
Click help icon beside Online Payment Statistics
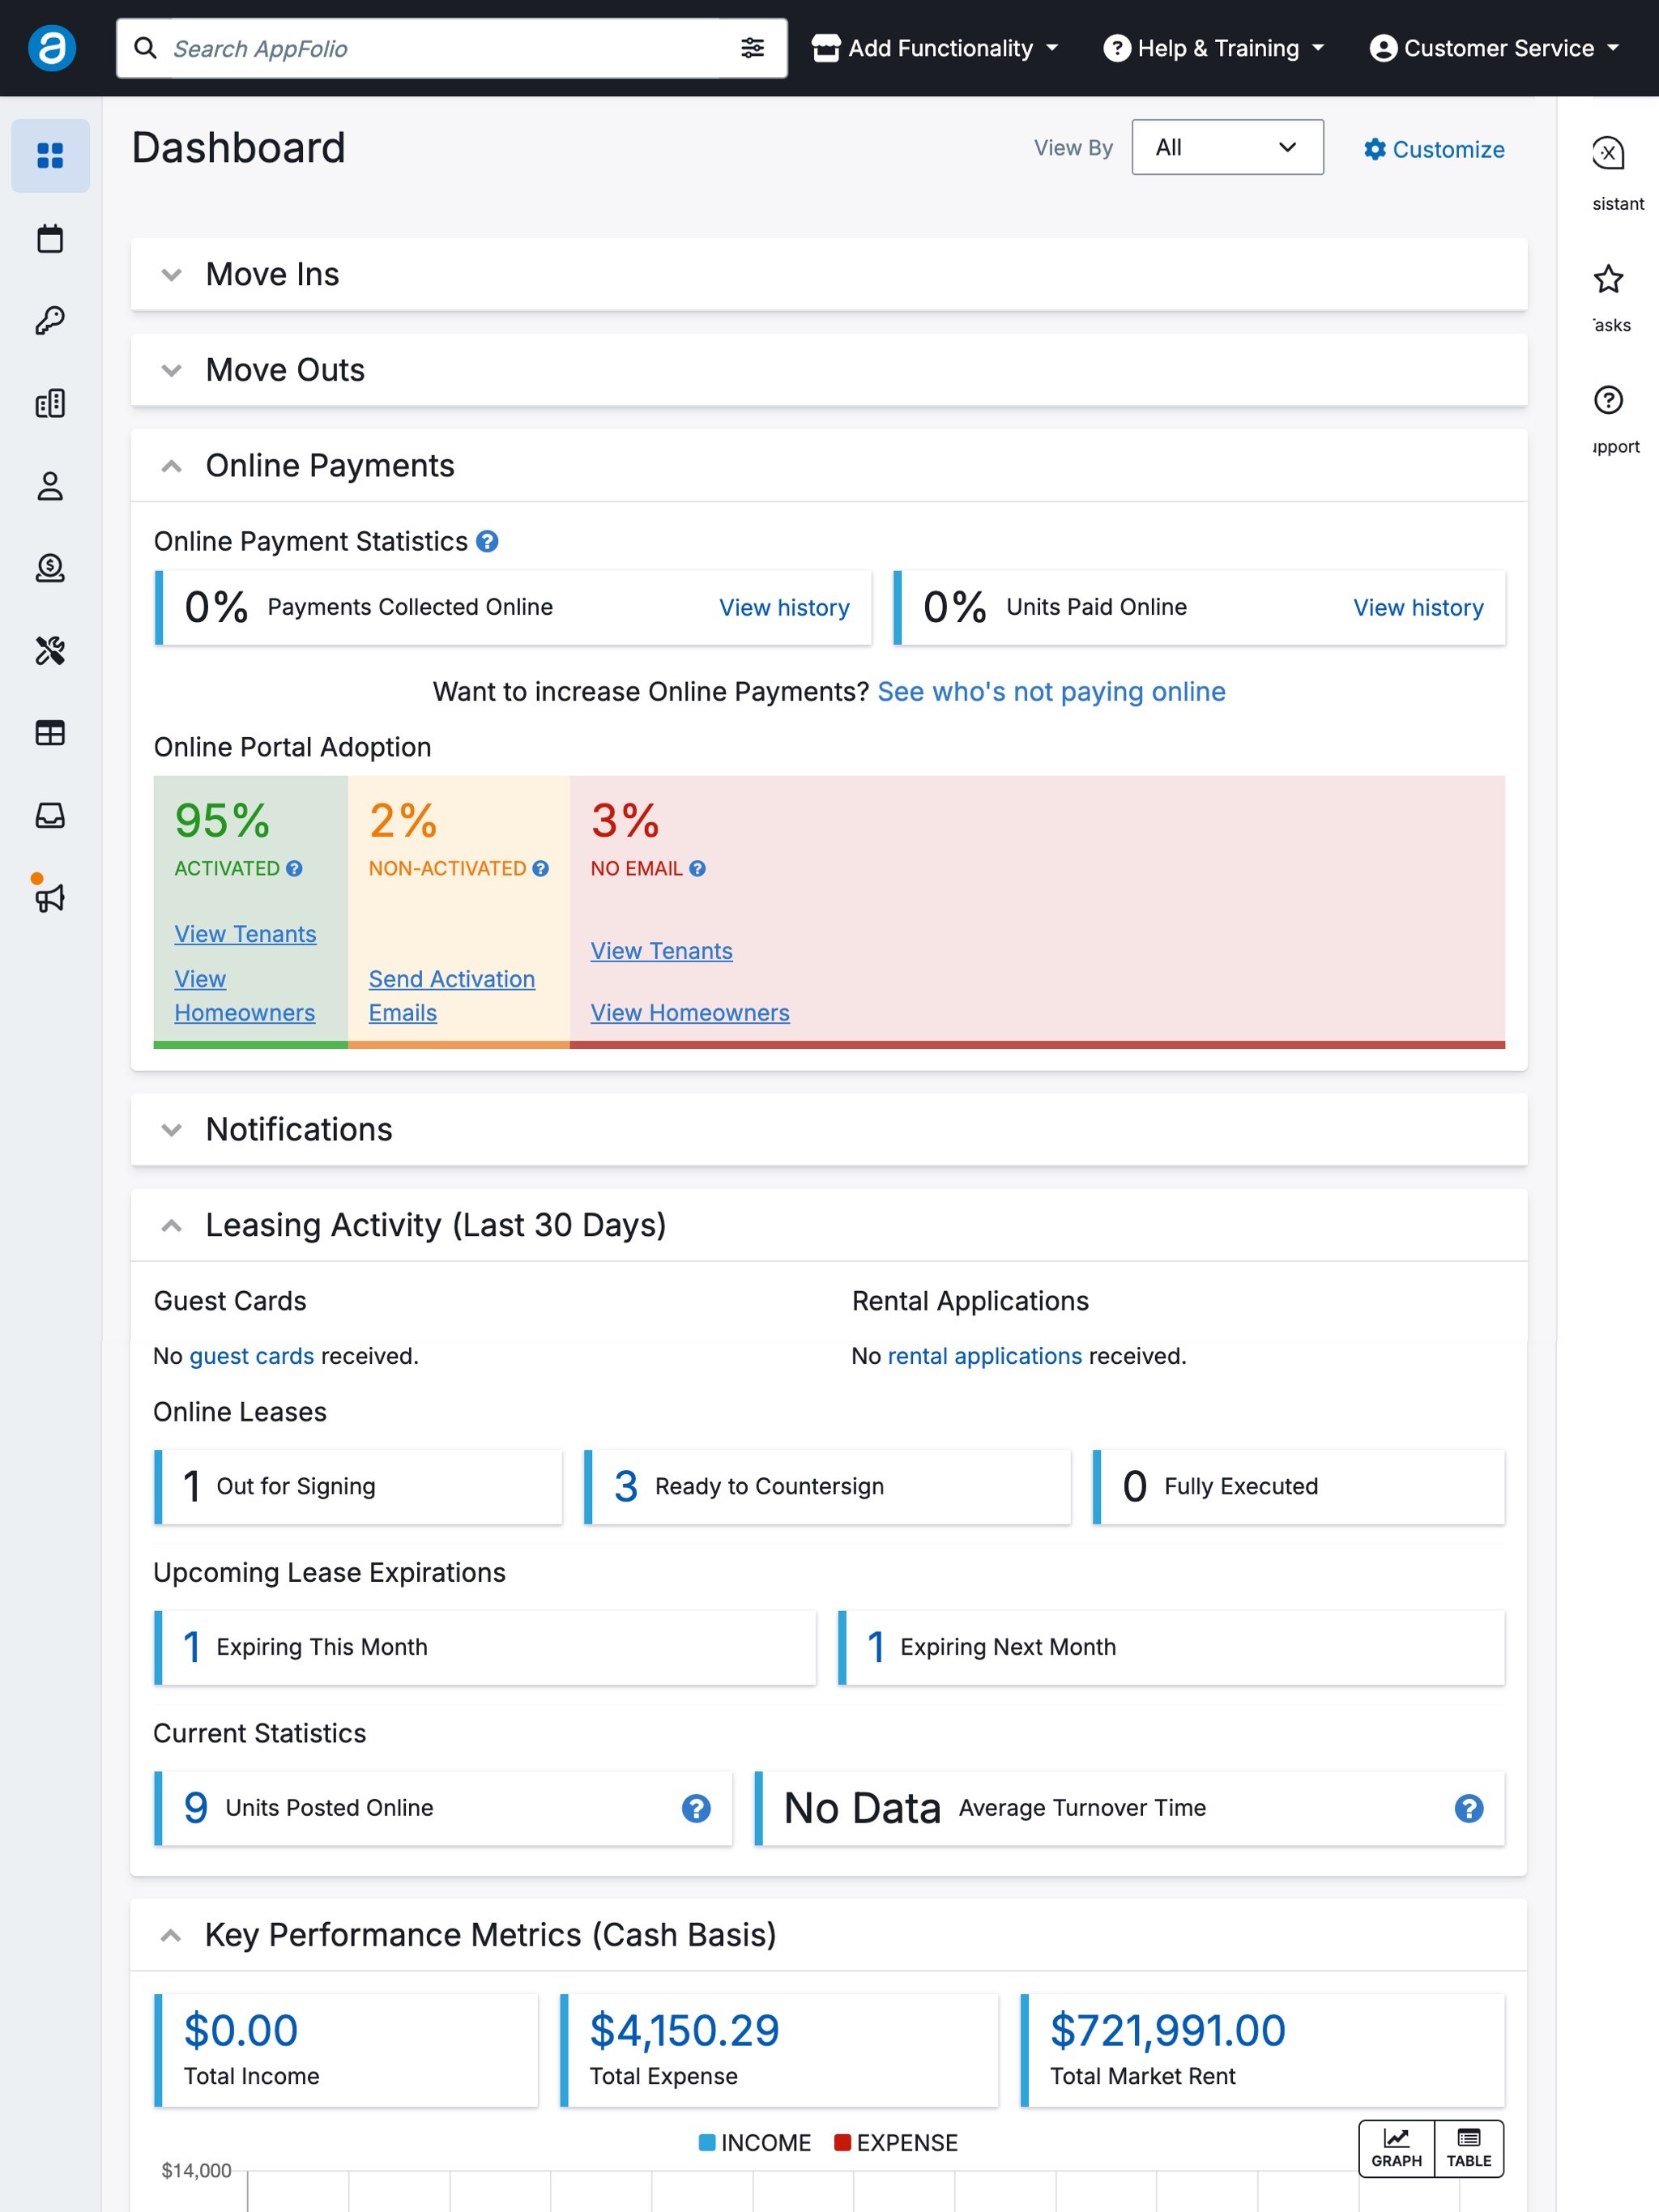pyautogui.click(x=487, y=541)
